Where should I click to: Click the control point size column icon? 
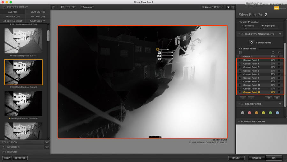[273, 52]
